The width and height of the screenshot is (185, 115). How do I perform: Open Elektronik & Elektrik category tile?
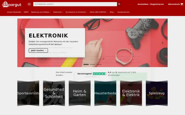[x=131, y=93]
